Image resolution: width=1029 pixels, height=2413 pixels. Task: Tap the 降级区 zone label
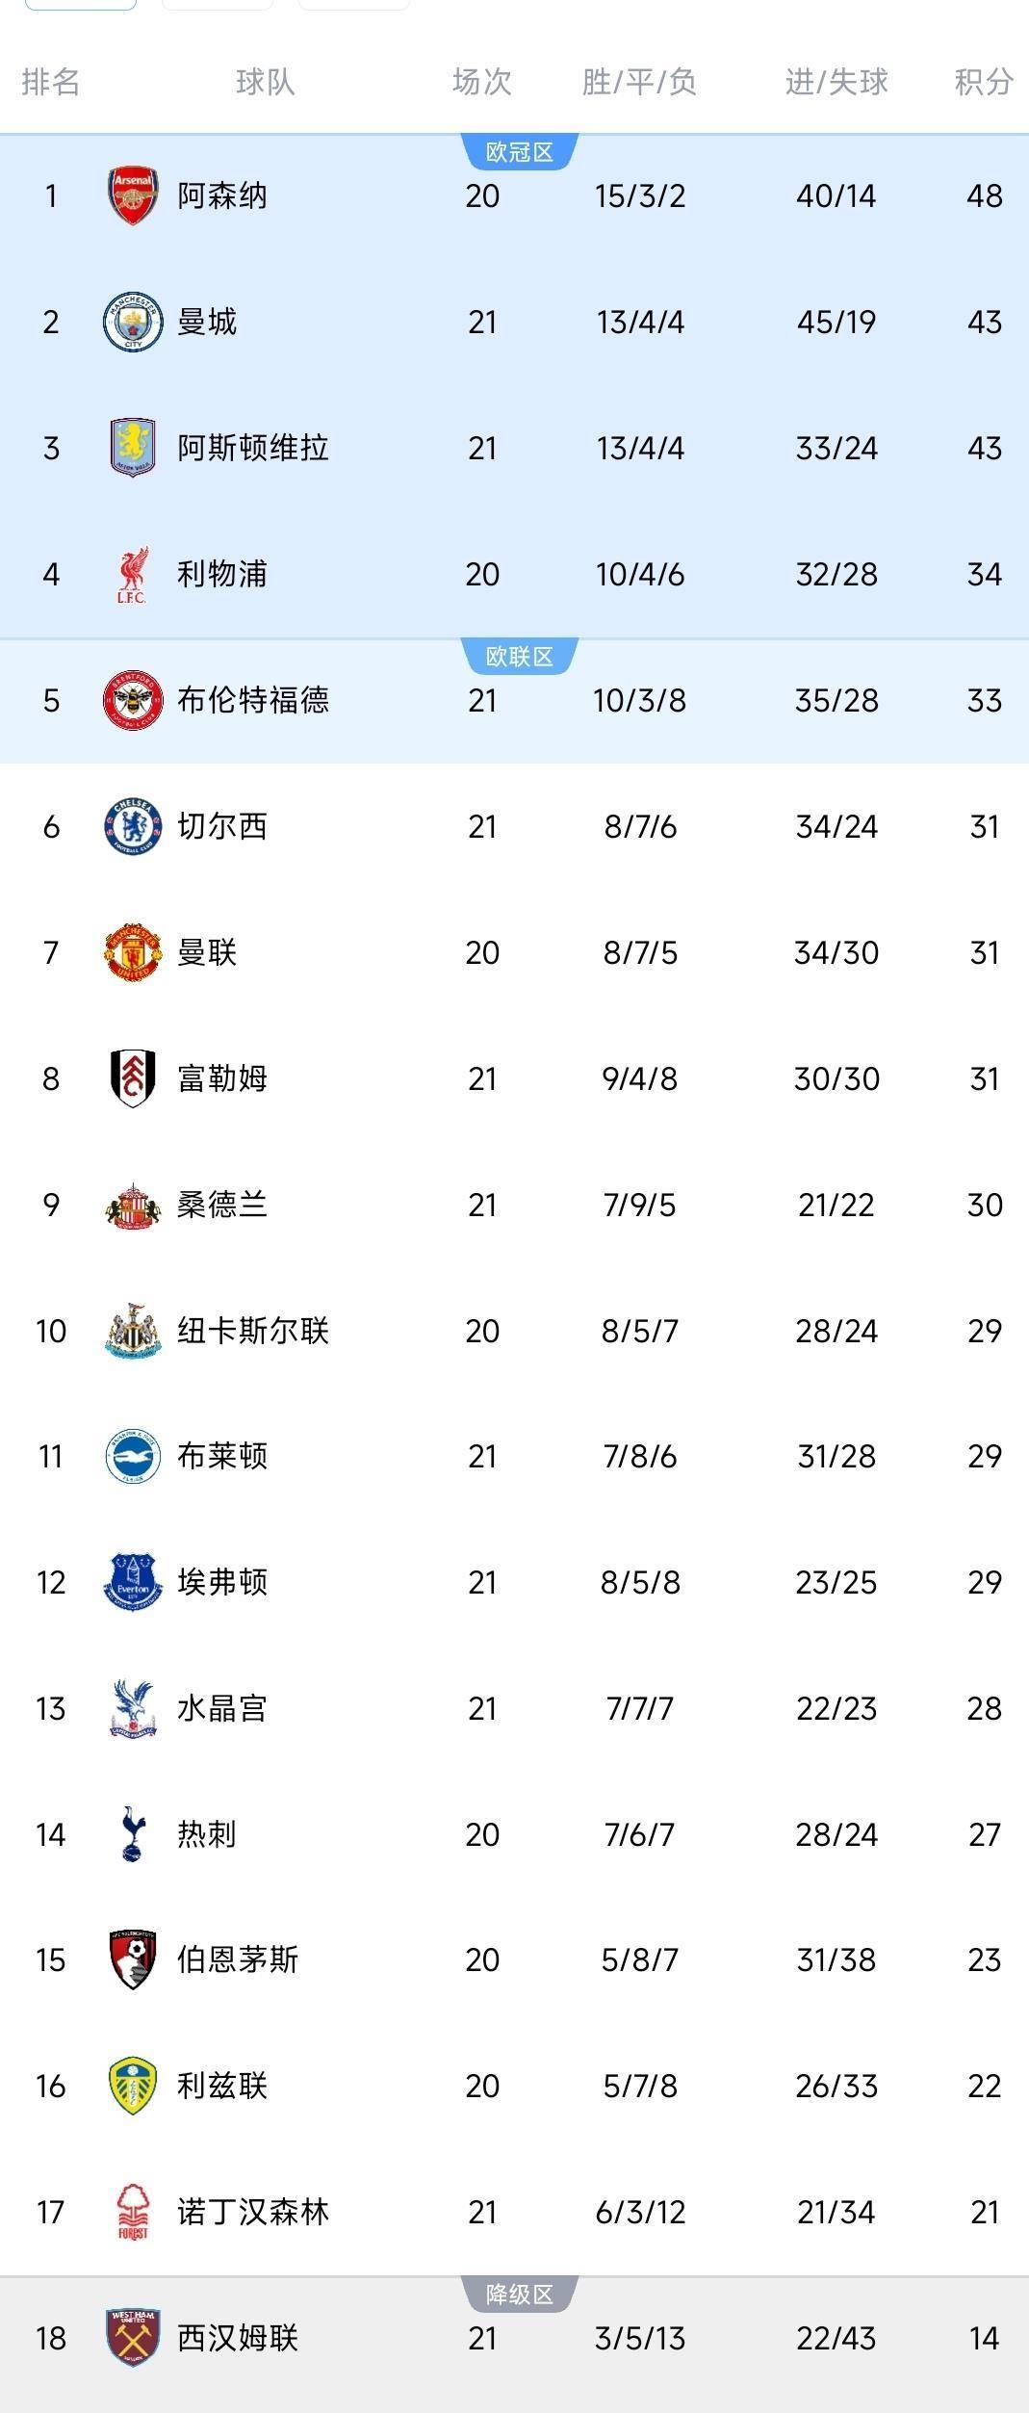[520, 2295]
